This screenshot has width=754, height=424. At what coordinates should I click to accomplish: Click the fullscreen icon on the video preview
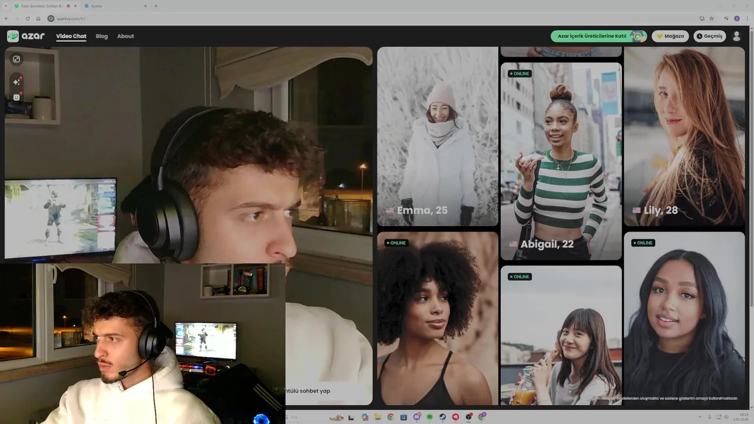point(16,59)
